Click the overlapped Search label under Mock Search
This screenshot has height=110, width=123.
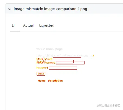pyautogui.click(x=41, y=62)
